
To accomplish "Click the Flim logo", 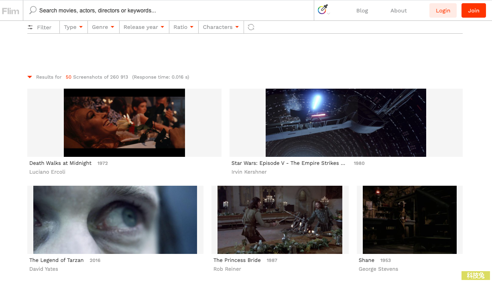I will pos(11,11).
